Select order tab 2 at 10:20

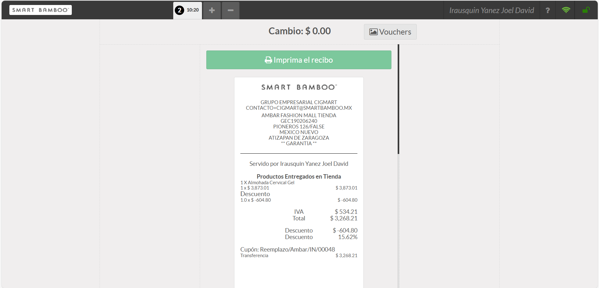pyautogui.click(x=188, y=10)
